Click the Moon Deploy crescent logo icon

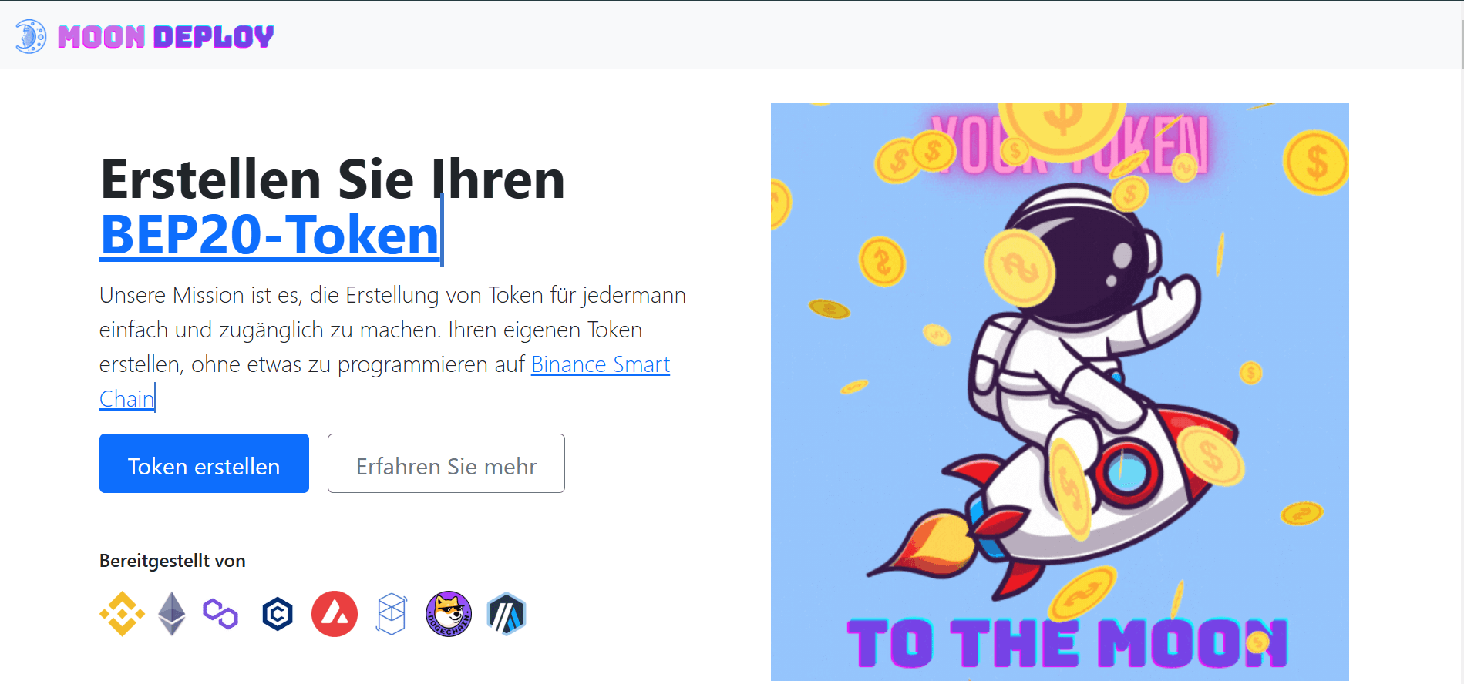click(31, 36)
